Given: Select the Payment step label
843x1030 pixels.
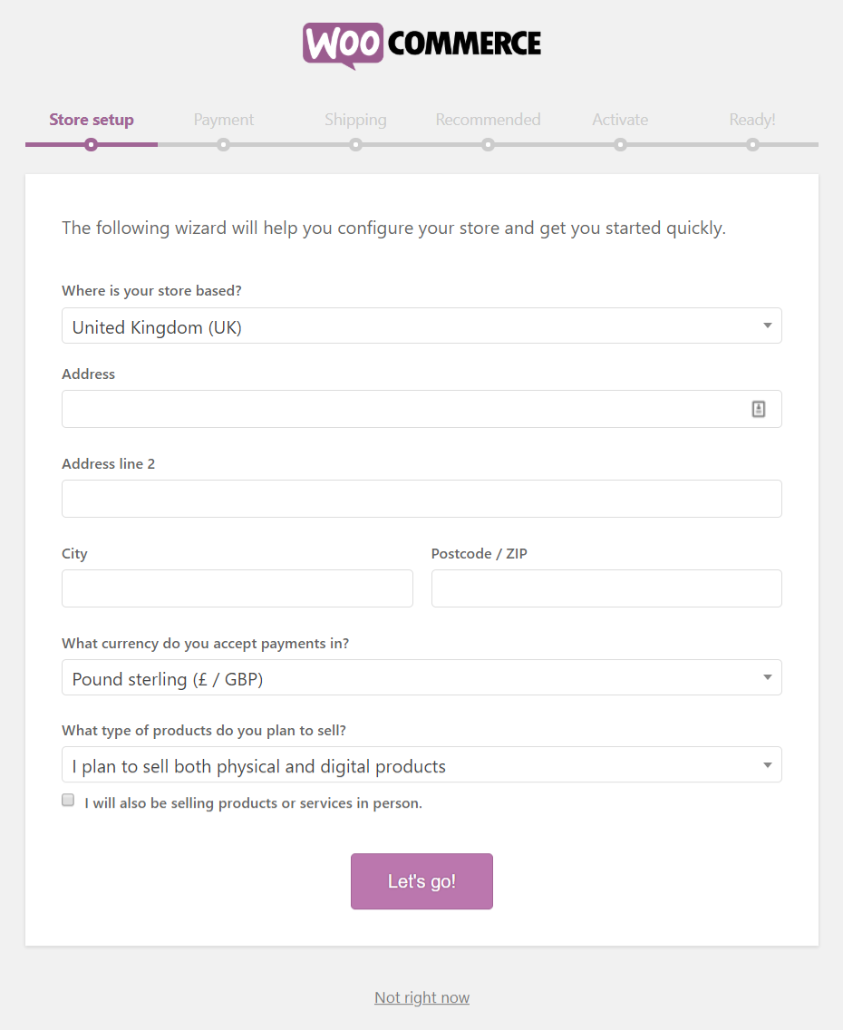Looking at the screenshot, I should tap(223, 120).
